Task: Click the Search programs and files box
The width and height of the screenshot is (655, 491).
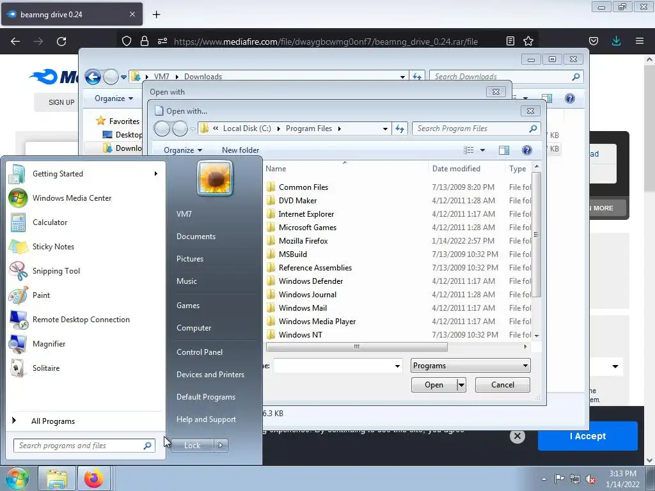Action: (x=84, y=446)
